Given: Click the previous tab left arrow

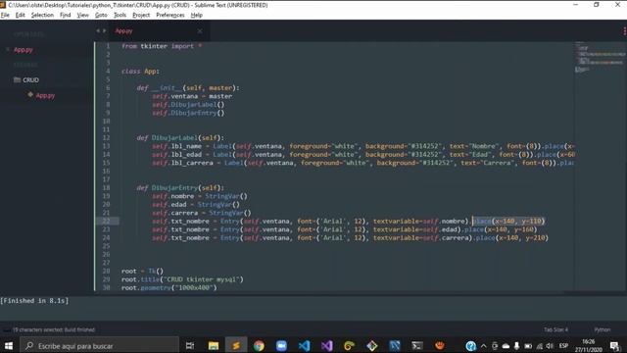Looking at the screenshot, I should (98, 30).
